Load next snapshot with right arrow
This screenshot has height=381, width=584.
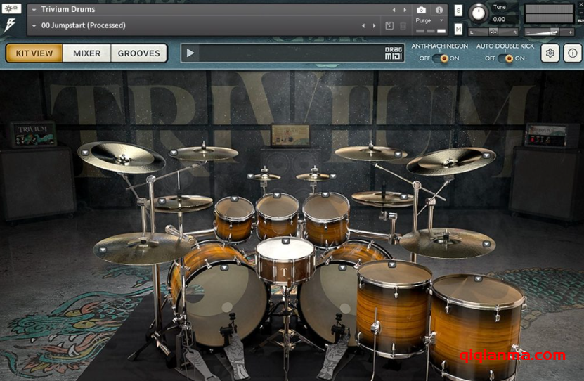(375, 26)
